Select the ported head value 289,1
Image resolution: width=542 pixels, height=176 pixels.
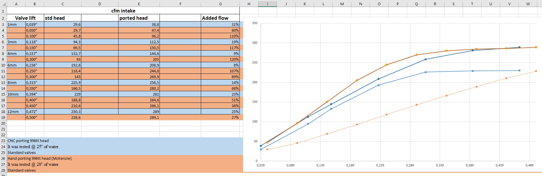139,118
